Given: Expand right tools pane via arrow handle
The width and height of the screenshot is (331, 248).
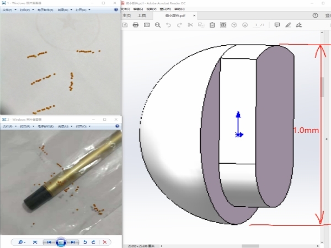Looking at the screenshot, I should click(327, 139).
